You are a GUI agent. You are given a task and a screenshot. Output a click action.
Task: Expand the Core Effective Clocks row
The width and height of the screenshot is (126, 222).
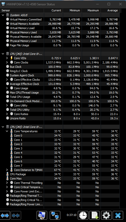7,80
